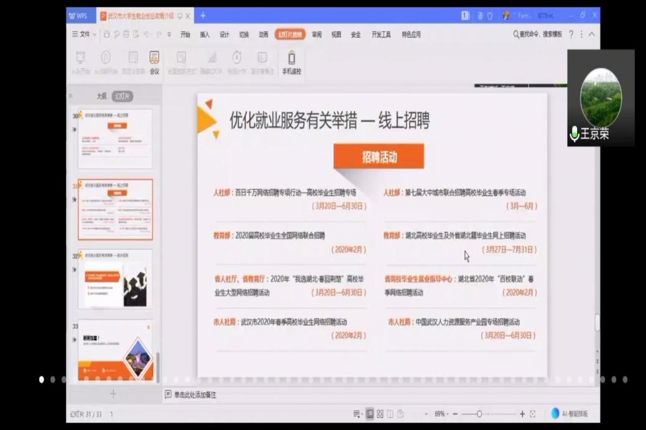Switch to slide sorter view icon
Screen dimensions: 646x430
(380, 414)
